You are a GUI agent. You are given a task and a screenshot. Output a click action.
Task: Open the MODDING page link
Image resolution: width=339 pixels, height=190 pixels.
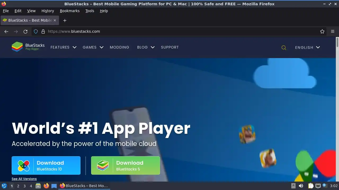click(x=119, y=47)
